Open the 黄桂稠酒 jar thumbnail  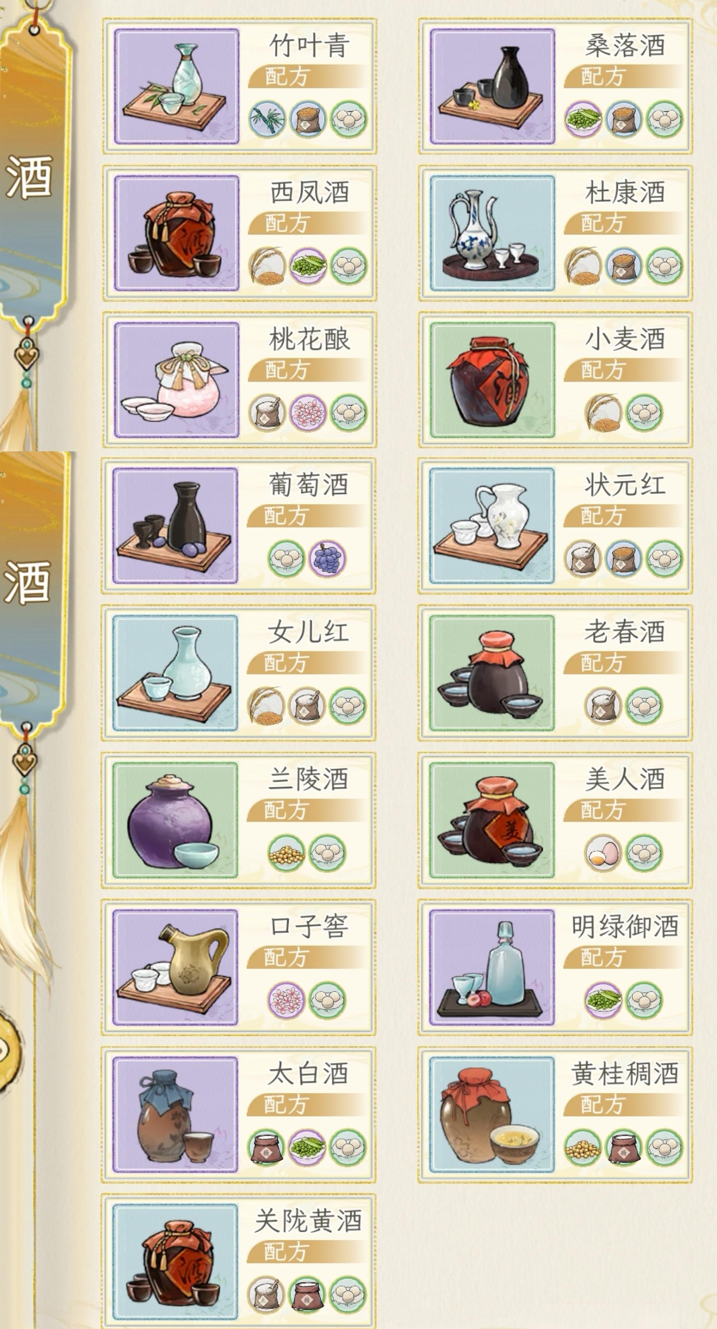click(492, 1114)
